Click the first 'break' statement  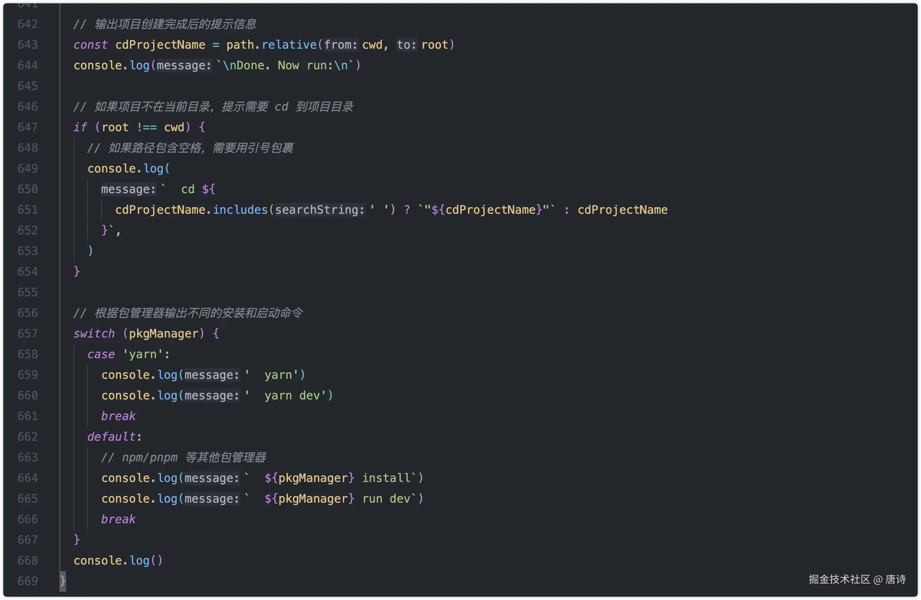pyautogui.click(x=118, y=416)
